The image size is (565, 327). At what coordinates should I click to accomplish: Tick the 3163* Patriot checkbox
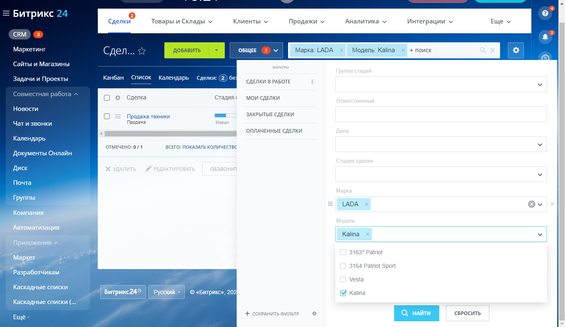(343, 252)
